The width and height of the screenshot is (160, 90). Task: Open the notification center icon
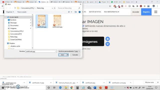(156, 87)
